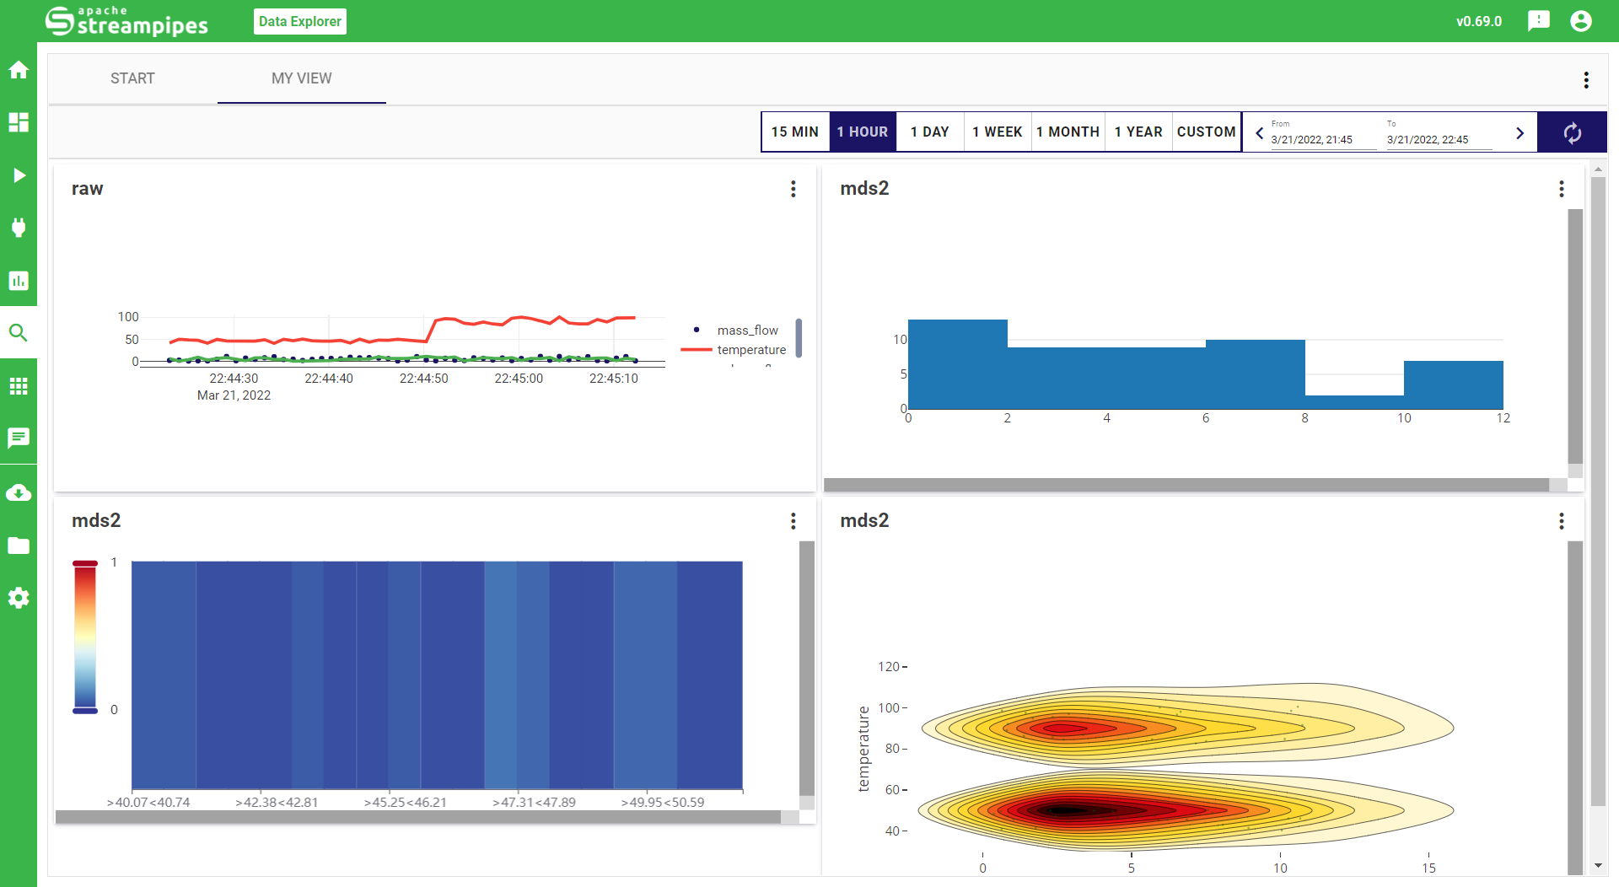Open the Settings gear in sidebar
Image resolution: width=1619 pixels, height=887 pixels.
coord(19,599)
